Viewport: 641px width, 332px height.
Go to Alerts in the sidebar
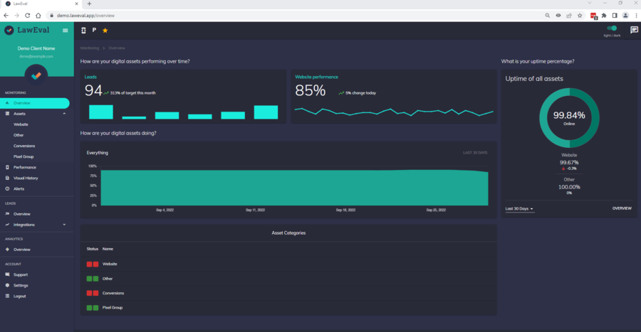pos(19,188)
